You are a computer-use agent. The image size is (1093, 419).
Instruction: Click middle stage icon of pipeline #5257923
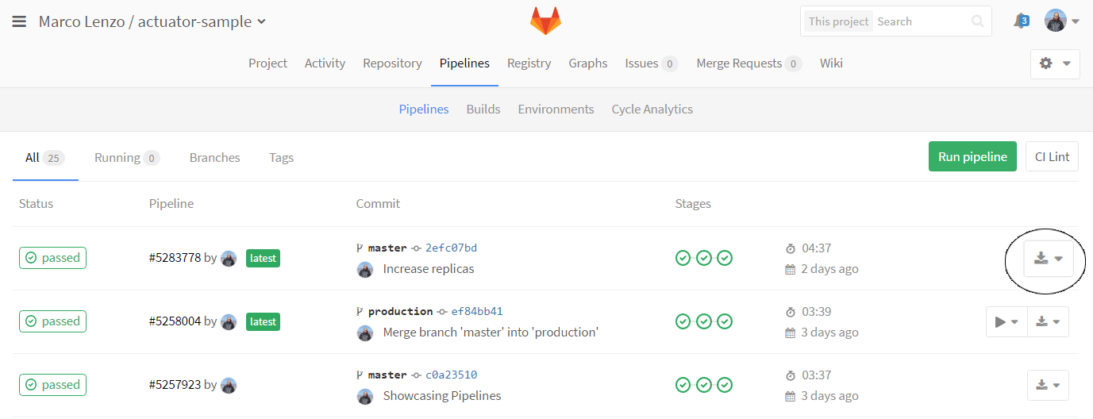point(704,385)
